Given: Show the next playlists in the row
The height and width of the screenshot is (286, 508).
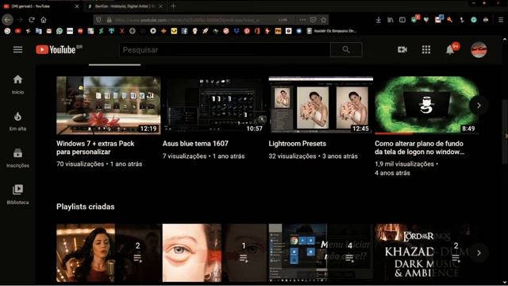Looking at the screenshot, I should [479, 253].
